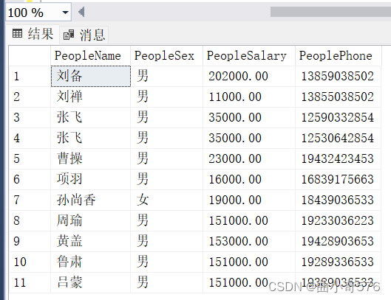The width and height of the screenshot is (391, 300).
Task: Select the row 7 header
Action: [x=30, y=200]
